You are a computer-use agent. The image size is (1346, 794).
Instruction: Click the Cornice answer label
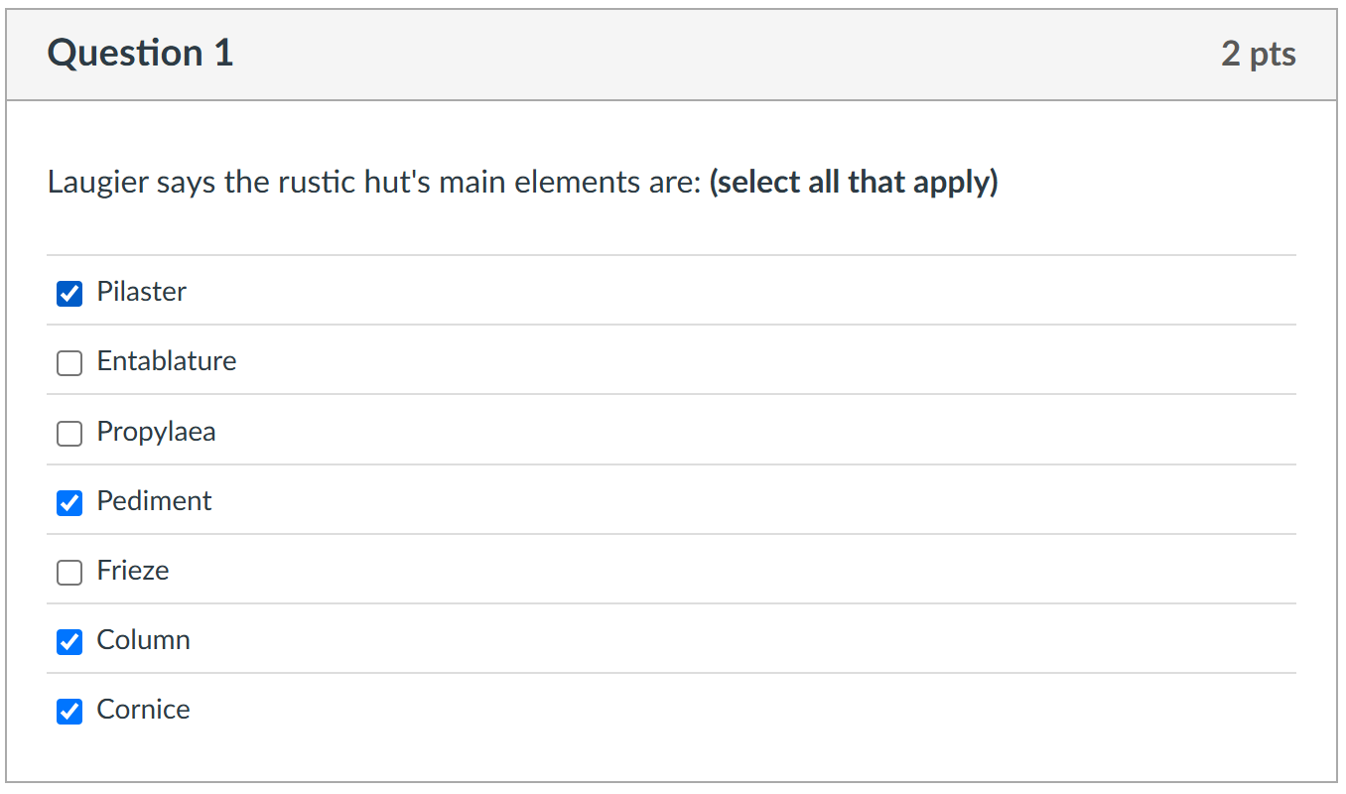point(142,710)
